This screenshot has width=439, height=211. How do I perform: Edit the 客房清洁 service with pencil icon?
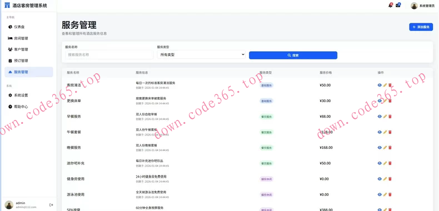[x=385, y=85]
